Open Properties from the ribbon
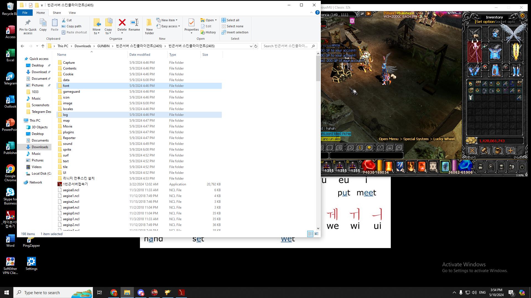Screen dimensions: 531x298 191,26
